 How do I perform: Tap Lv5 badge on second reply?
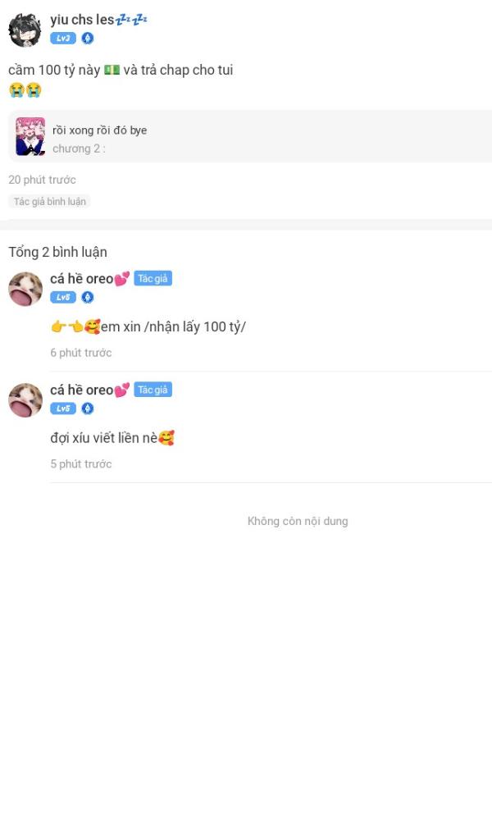point(63,408)
